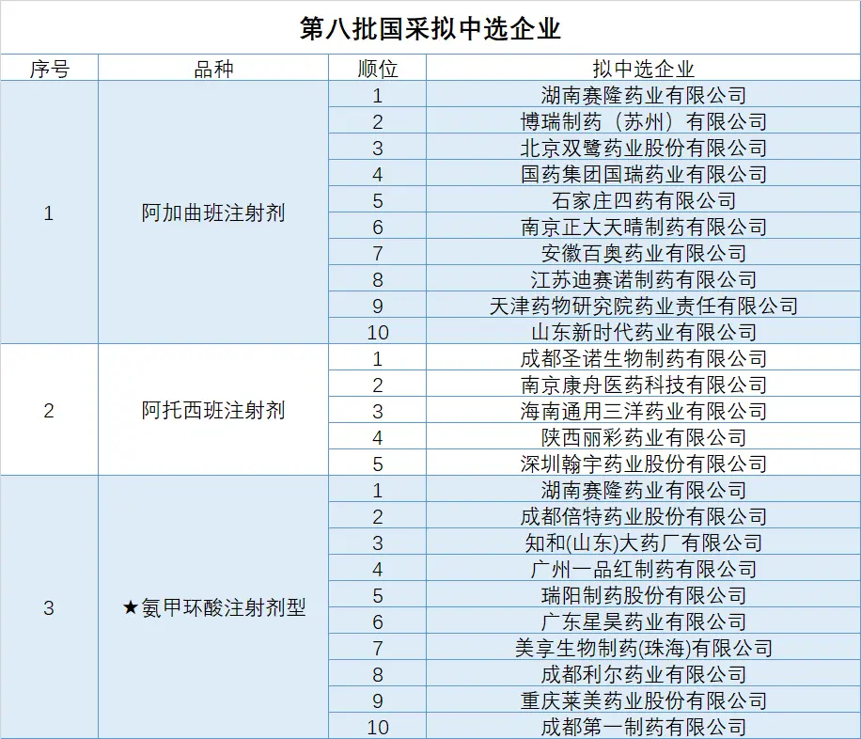Select rank 7 beside 安徽百奥药业有限公司
861x739 pixels.
click(377, 253)
